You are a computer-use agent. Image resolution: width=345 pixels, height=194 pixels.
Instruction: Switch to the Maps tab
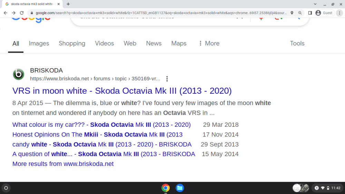(x=179, y=43)
